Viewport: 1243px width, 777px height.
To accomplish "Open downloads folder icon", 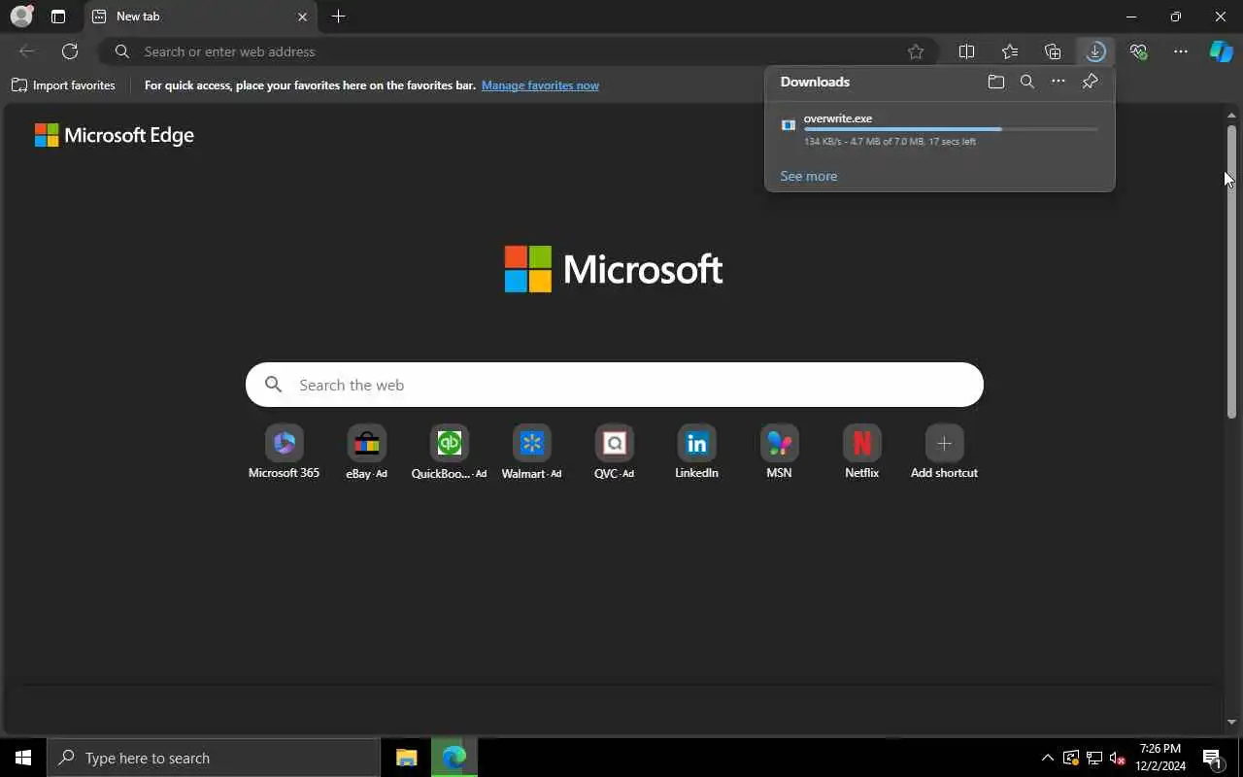I will pos(996,83).
